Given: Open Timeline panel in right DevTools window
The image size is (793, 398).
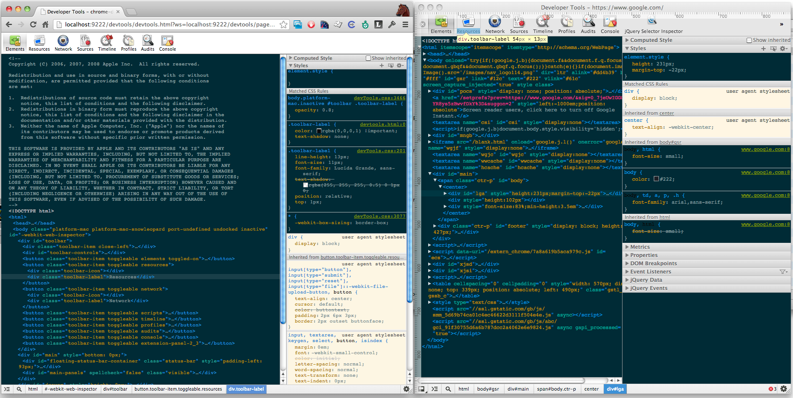Looking at the screenshot, I should [543, 25].
